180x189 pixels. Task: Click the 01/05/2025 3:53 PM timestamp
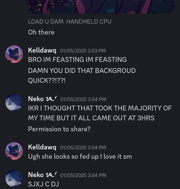click(83, 51)
